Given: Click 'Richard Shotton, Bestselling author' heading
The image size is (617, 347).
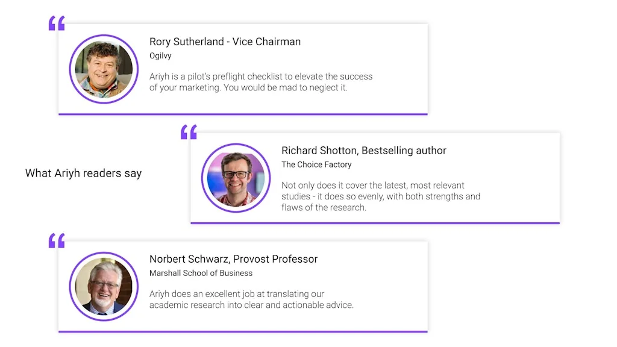Looking at the screenshot, I should point(363,151).
